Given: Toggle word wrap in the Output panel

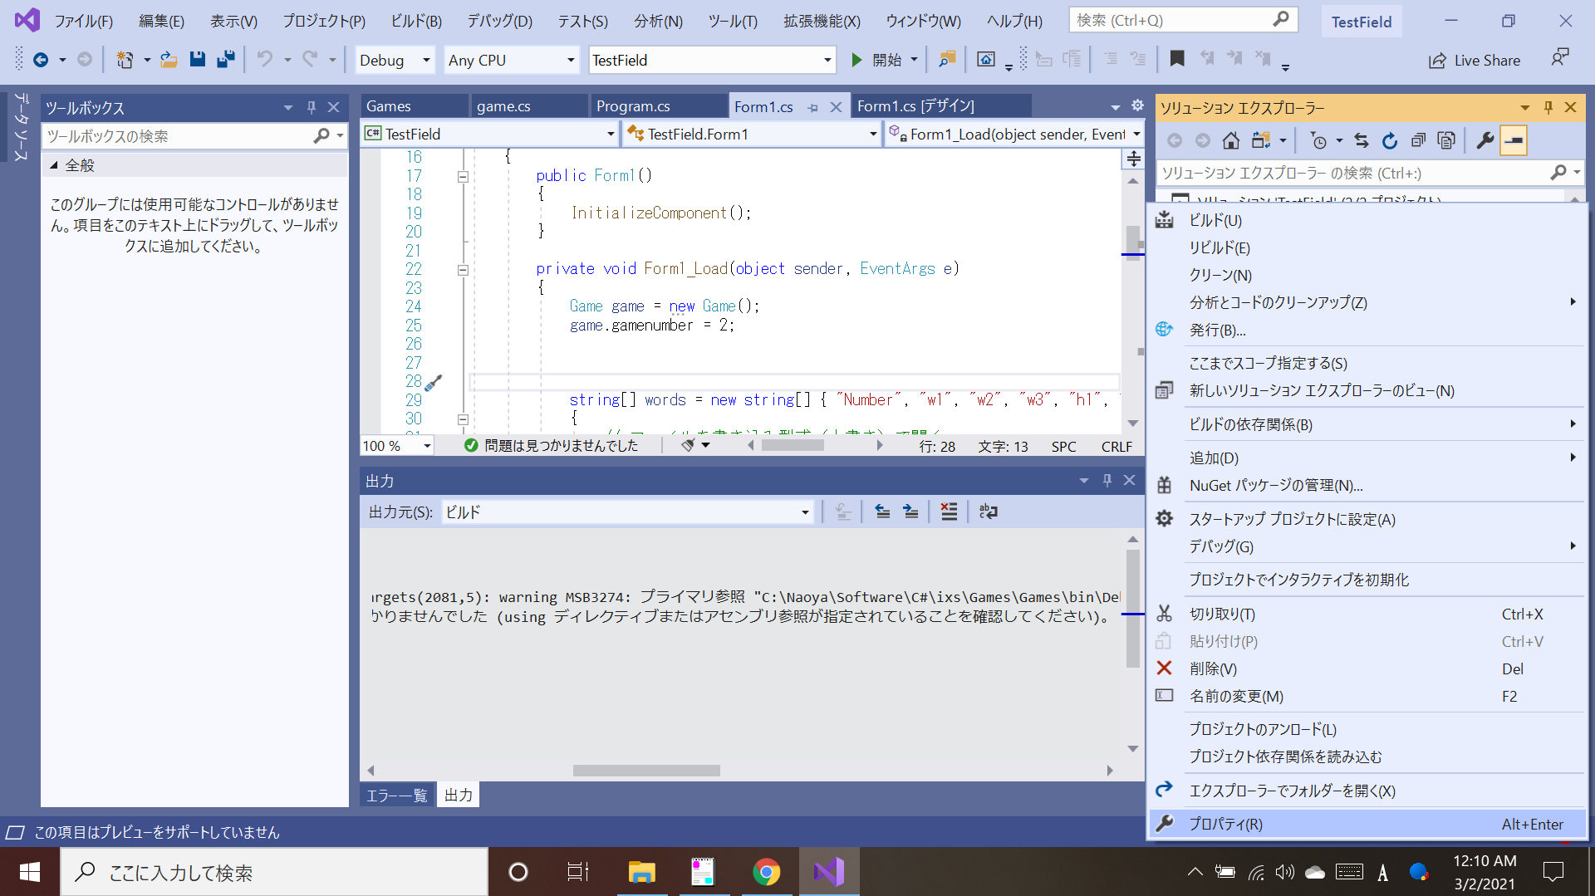Looking at the screenshot, I should coord(988,512).
